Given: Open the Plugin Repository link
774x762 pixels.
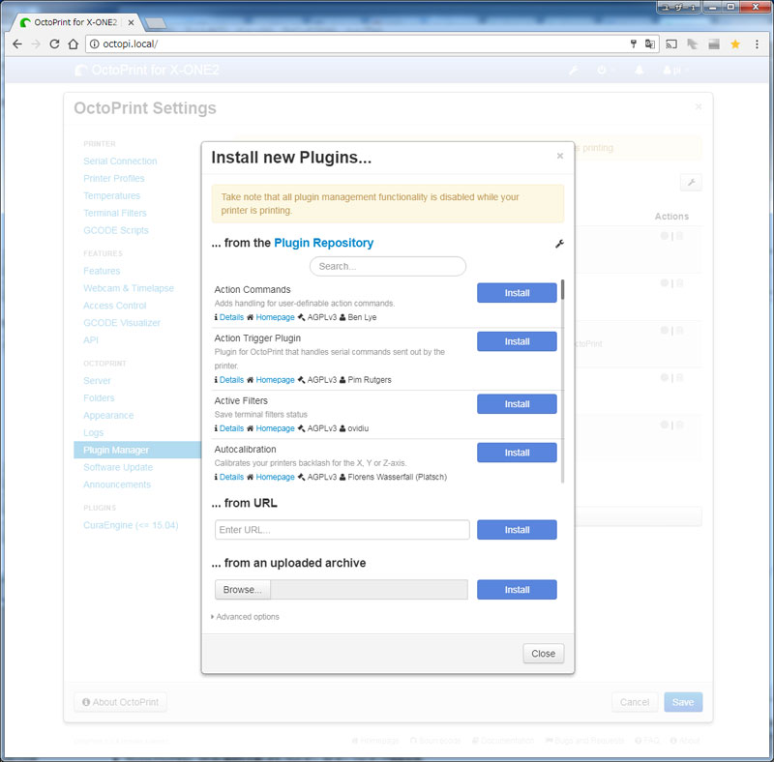Looking at the screenshot, I should coord(324,243).
